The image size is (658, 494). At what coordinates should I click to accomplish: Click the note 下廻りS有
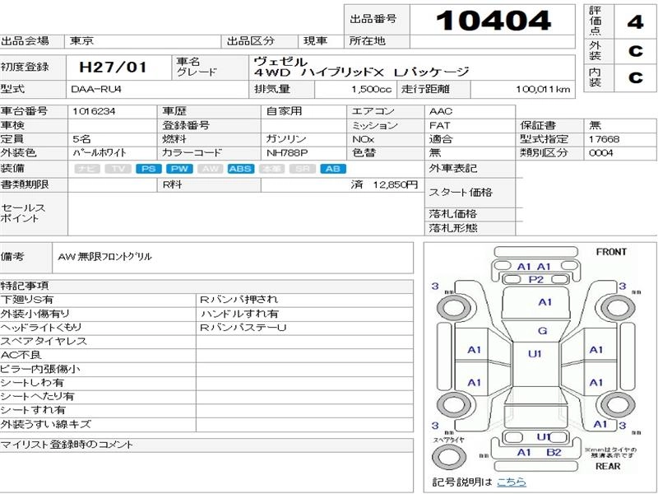[x=27, y=300]
